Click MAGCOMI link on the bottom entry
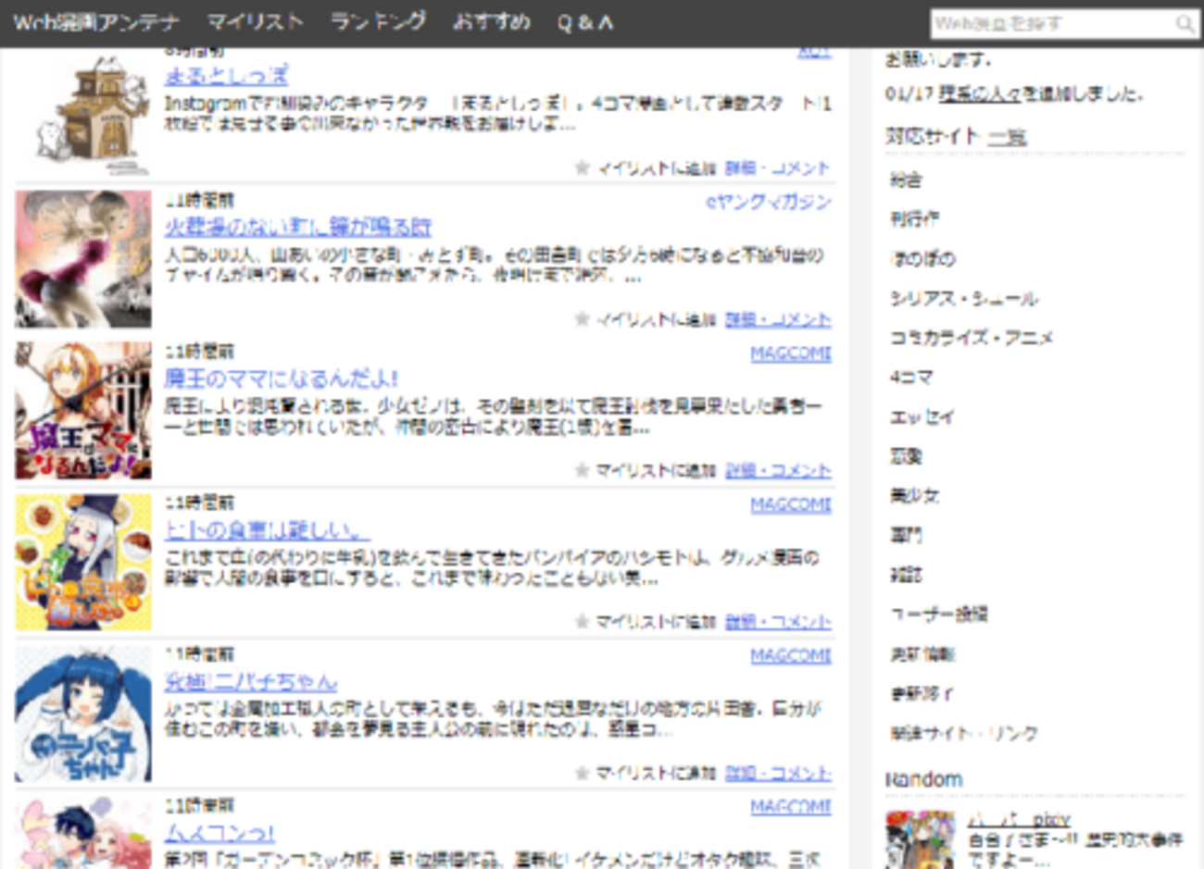 pos(791,807)
